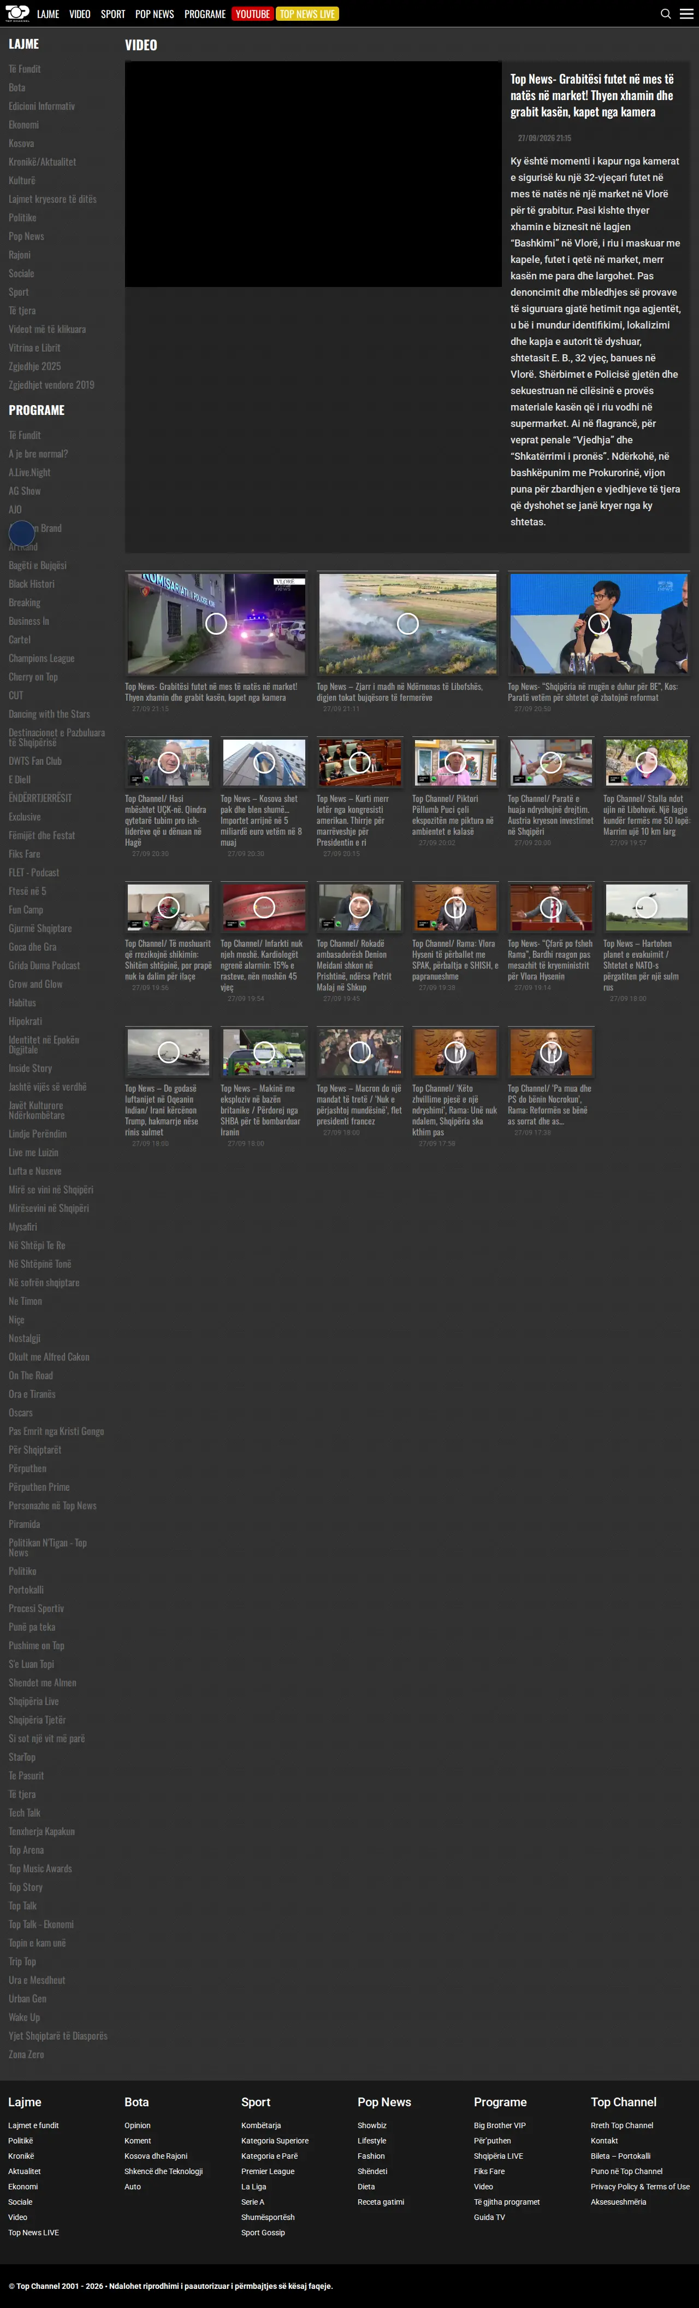
Task: Select the YOUTUBE nav button
Action: (252, 14)
